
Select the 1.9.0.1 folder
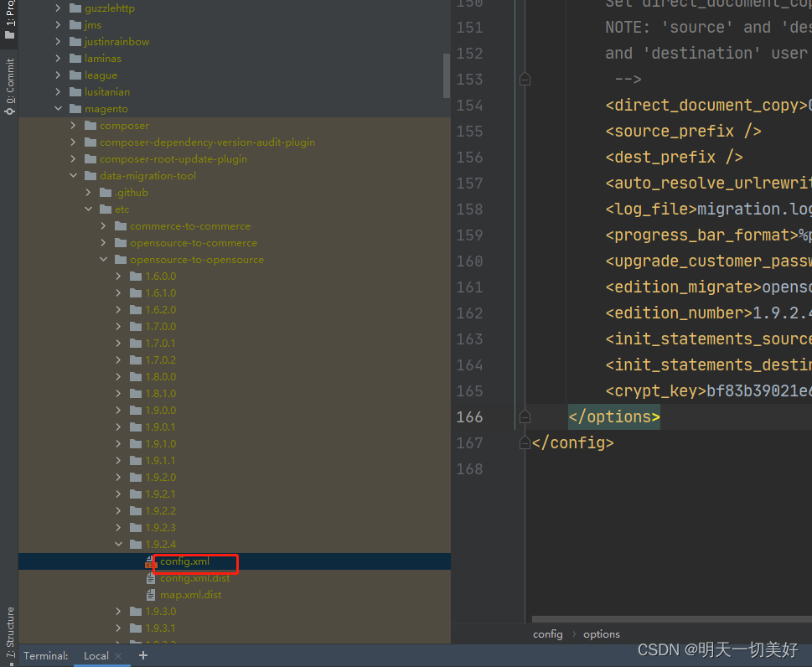(x=161, y=427)
